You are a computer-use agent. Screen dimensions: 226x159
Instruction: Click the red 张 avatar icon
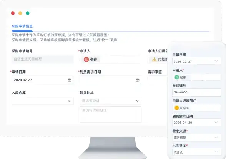(x=86, y=59)
